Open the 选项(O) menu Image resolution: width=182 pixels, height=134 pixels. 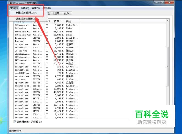[25, 8]
